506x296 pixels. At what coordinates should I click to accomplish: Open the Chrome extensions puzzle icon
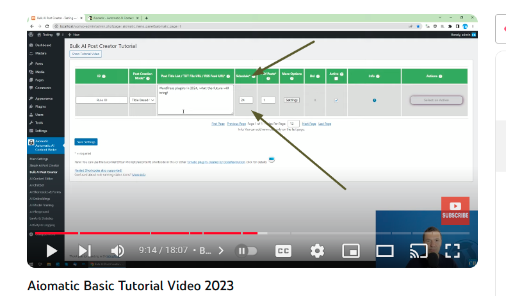450,26
